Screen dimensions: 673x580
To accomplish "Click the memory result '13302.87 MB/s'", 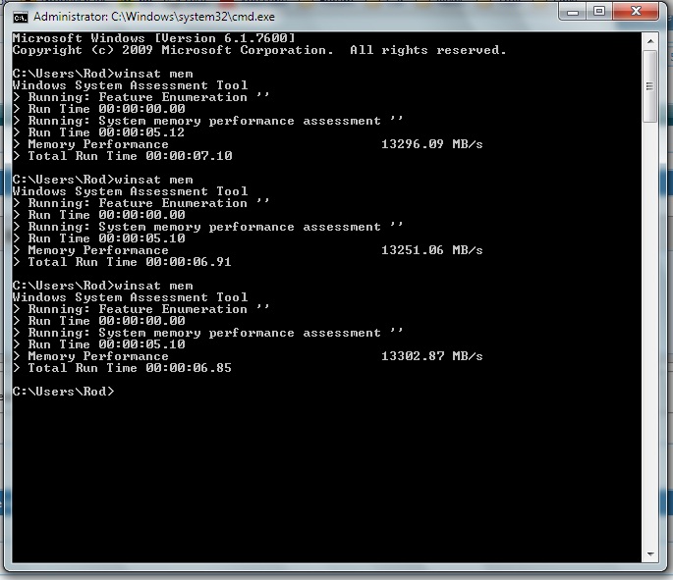I will tap(431, 356).
